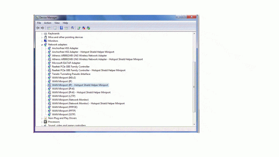
Task: Click the toolbar icon right of Help
Action: 66,28
